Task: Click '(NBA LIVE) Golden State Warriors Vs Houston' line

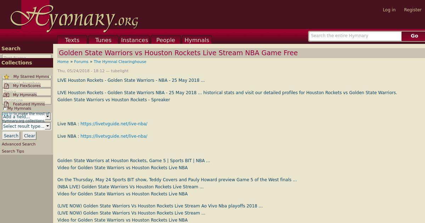Action: pyautogui.click(x=130, y=187)
